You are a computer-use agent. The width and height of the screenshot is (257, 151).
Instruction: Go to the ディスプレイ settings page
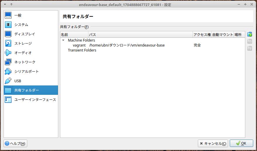point(31,34)
